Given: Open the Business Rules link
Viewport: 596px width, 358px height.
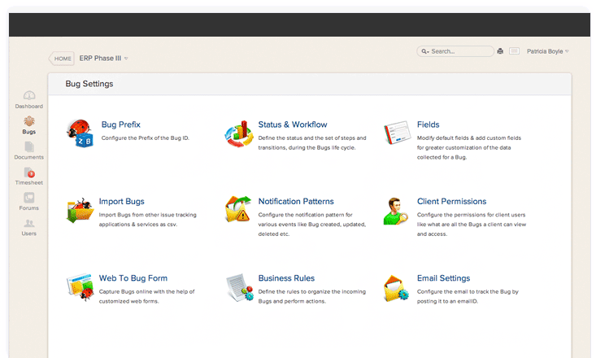Looking at the screenshot, I should click(x=286, y=278).
